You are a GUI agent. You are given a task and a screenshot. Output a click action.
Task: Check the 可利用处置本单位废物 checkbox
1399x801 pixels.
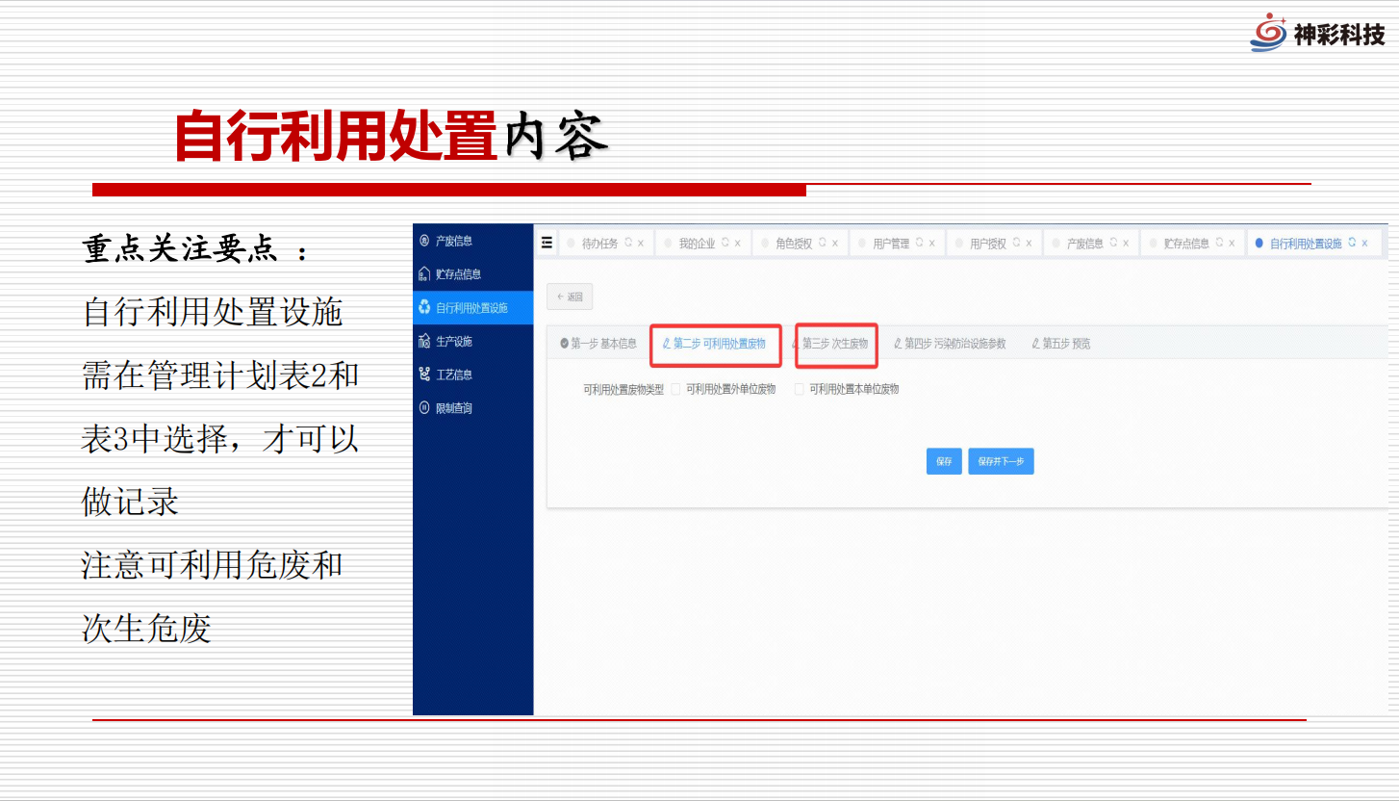pos(799,390)
